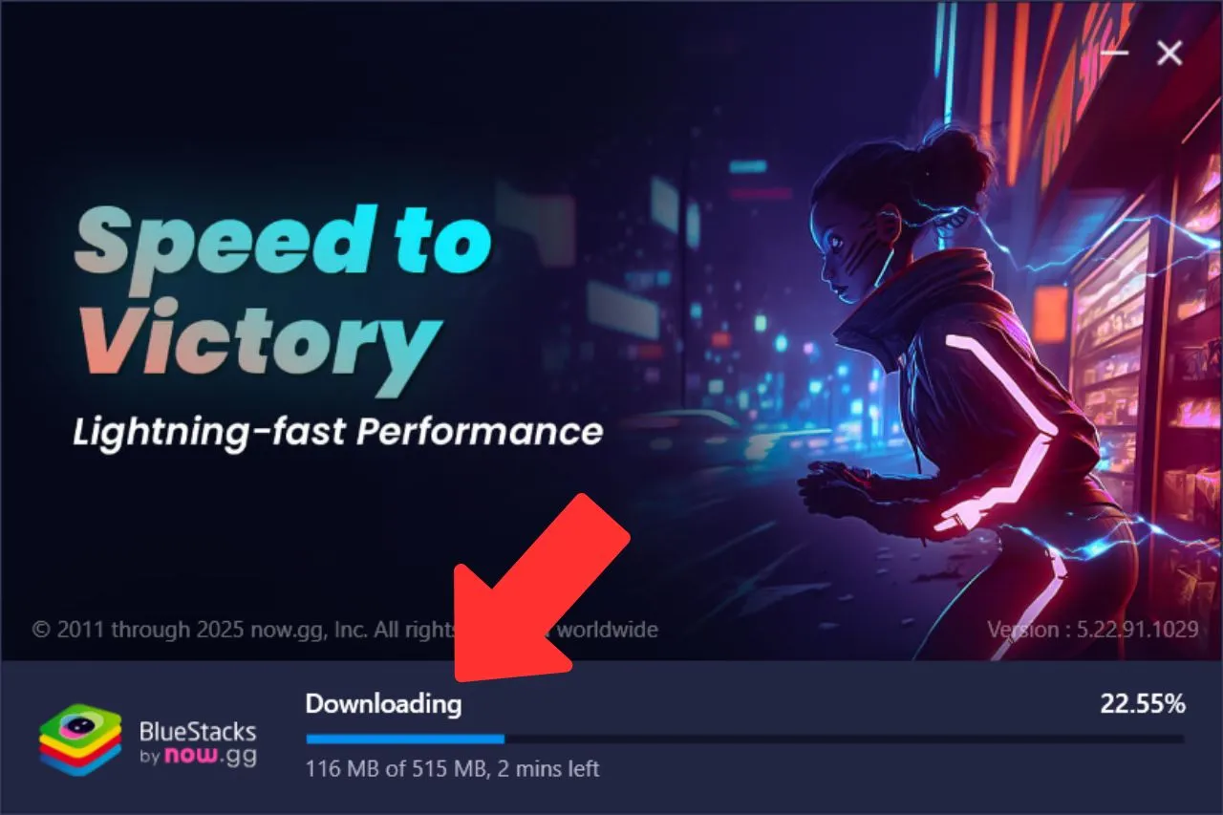Click the unfilled dark part of progress bar
The height and width of the screenshot is (815, 1223).
844,739
